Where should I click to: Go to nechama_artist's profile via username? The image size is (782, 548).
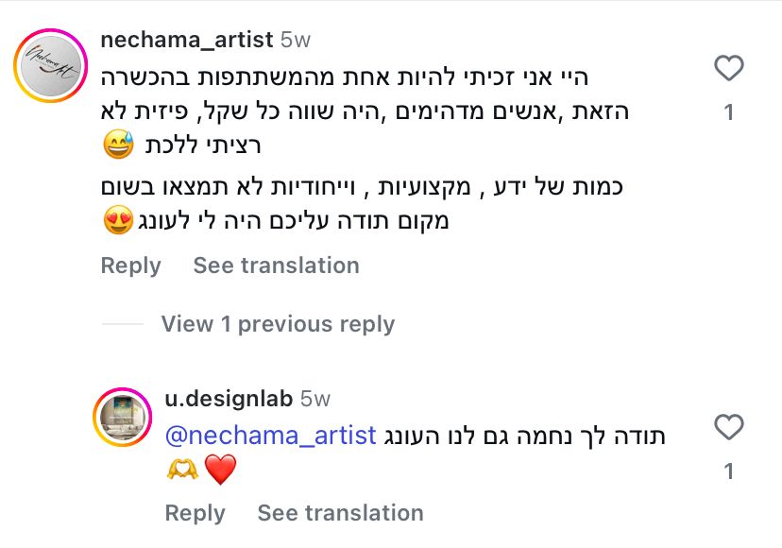pos(186,40)
